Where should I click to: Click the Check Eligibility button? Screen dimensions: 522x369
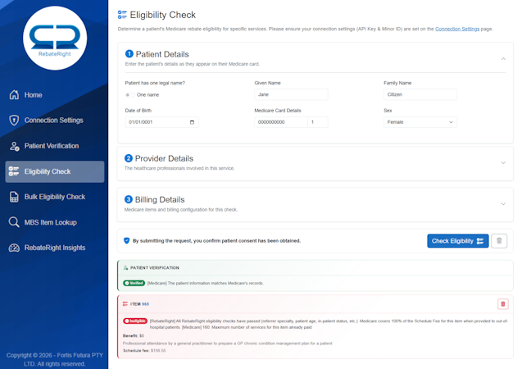pyautogui.click(x=458, y=241)
